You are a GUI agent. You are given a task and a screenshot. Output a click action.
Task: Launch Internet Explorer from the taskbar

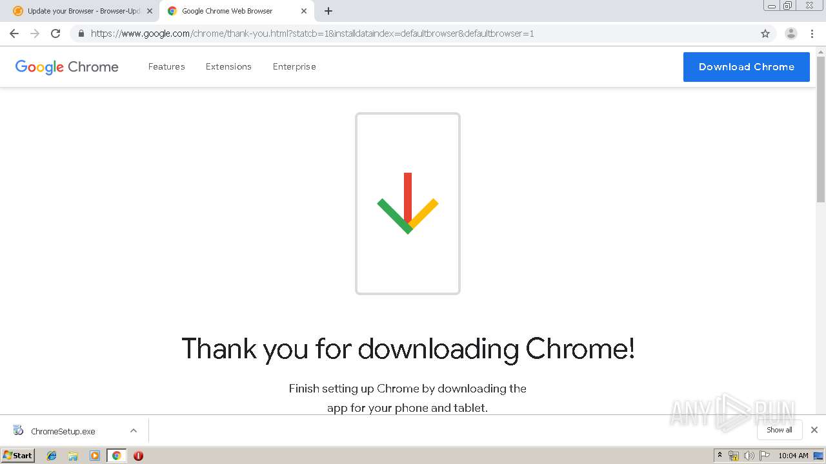point(52,456)
